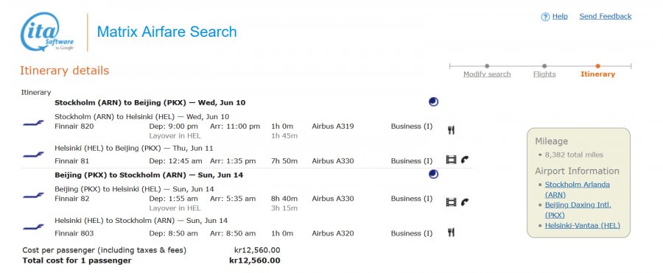Open the Help link
This screenshot has width=663, height=273.
pyautogui.click(x=560, y=16)
